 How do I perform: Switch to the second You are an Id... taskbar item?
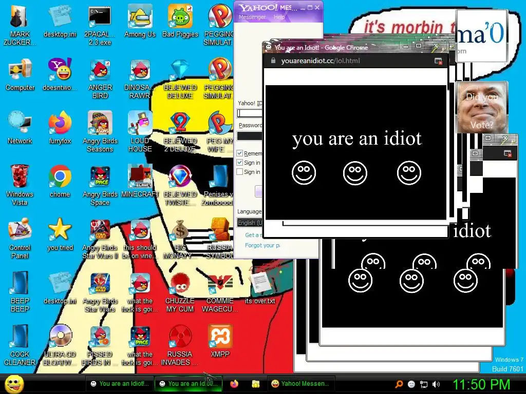188,384
